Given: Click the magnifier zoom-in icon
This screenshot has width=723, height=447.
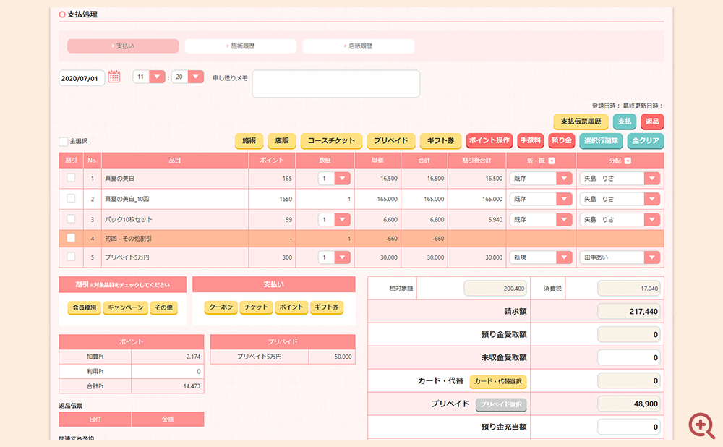Looking at the screenshot, I should (701, 425).
